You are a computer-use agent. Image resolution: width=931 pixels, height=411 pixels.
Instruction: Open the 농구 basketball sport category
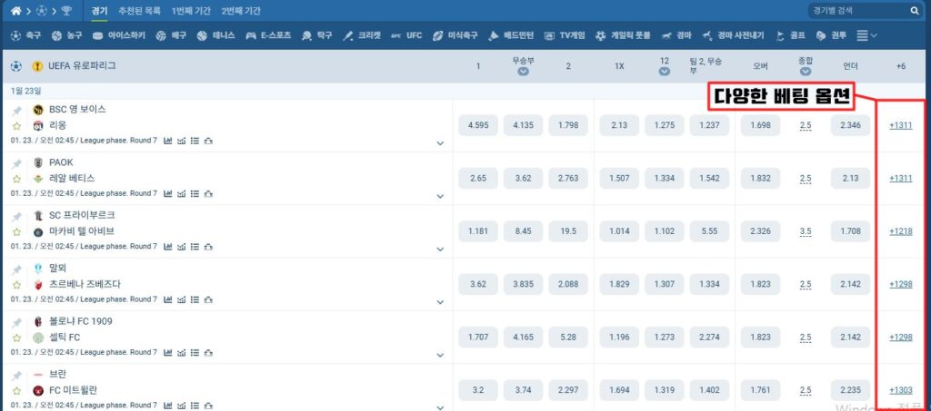point(66,35)
